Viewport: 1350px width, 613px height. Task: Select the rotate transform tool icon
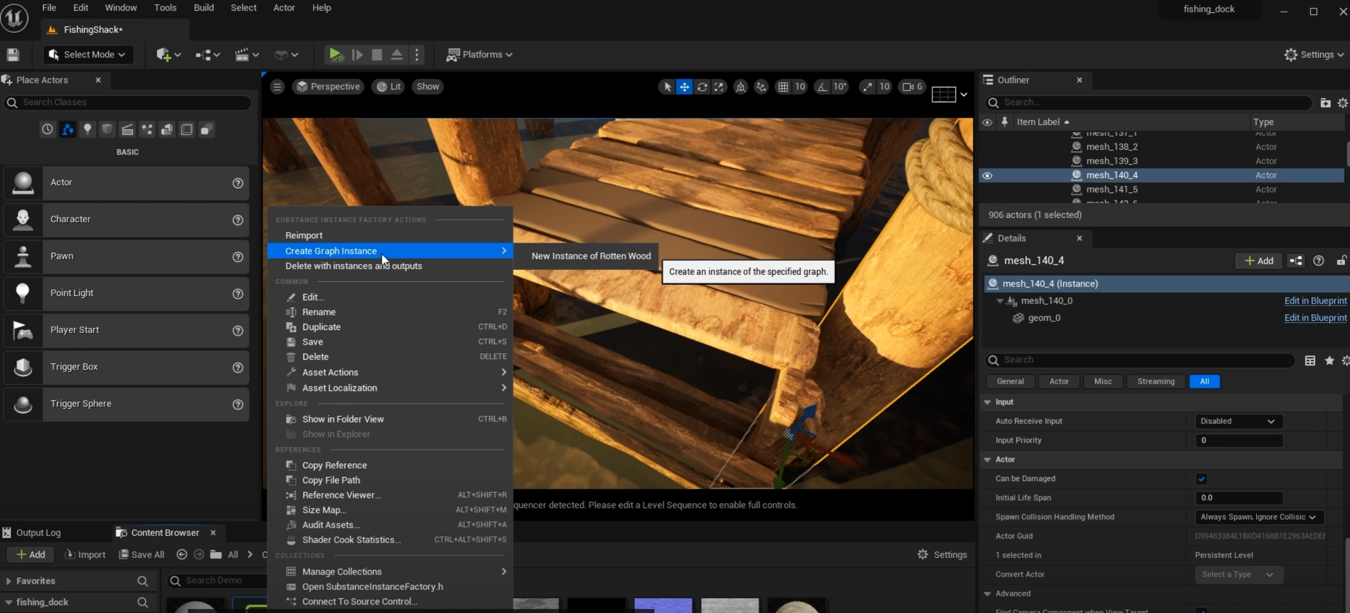702,87
